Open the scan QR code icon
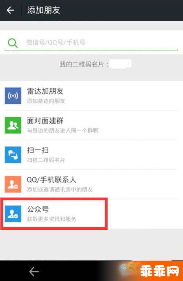The width and height of the screenshot is (183, 281). (13, 155)
